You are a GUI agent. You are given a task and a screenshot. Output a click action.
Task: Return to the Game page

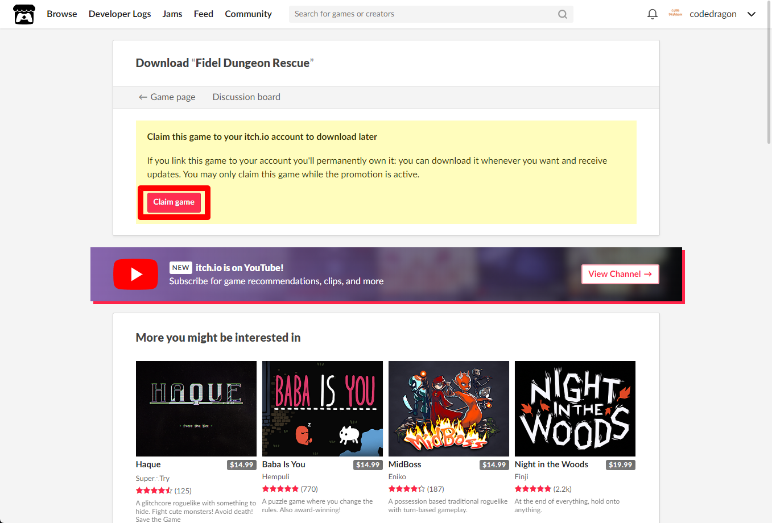[167, 97]
